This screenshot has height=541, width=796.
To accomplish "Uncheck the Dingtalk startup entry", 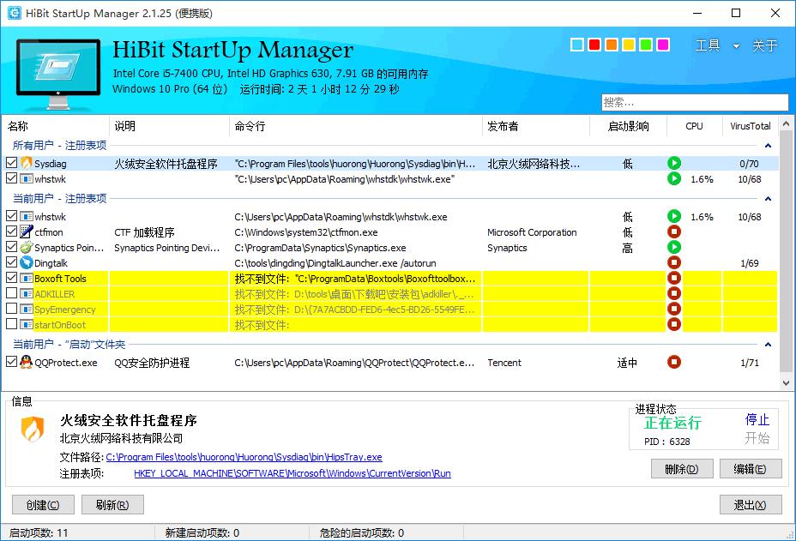I will [x=12, y=262].
